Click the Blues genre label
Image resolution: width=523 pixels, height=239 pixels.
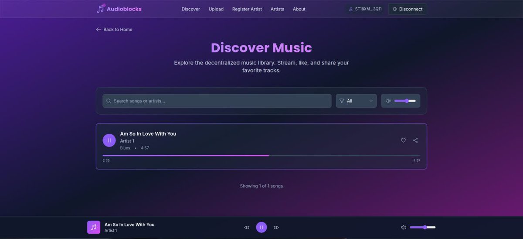click(125, 148)
